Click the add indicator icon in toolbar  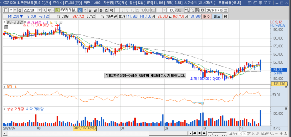coord(187,10)
